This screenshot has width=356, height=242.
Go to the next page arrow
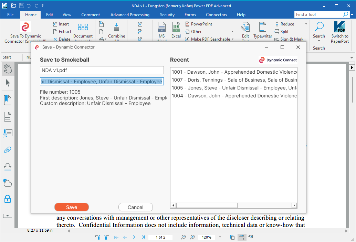click(133, 237)
